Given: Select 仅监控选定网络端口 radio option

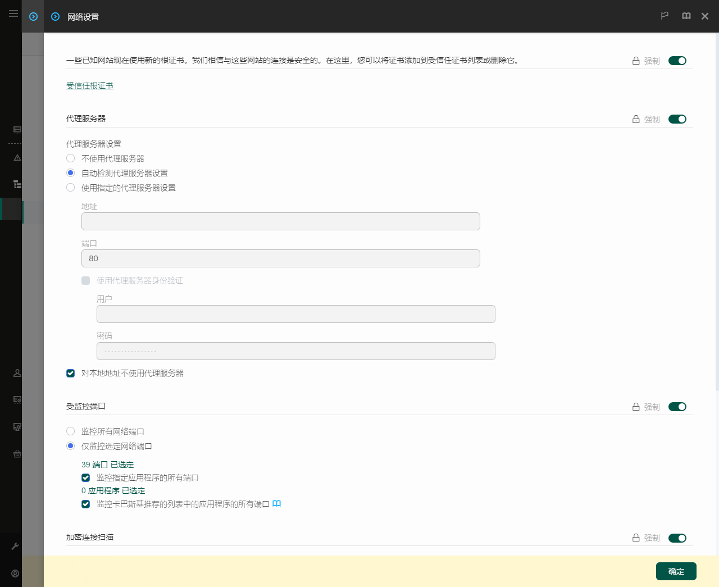Looking at the screenshot, I should 70,446.
